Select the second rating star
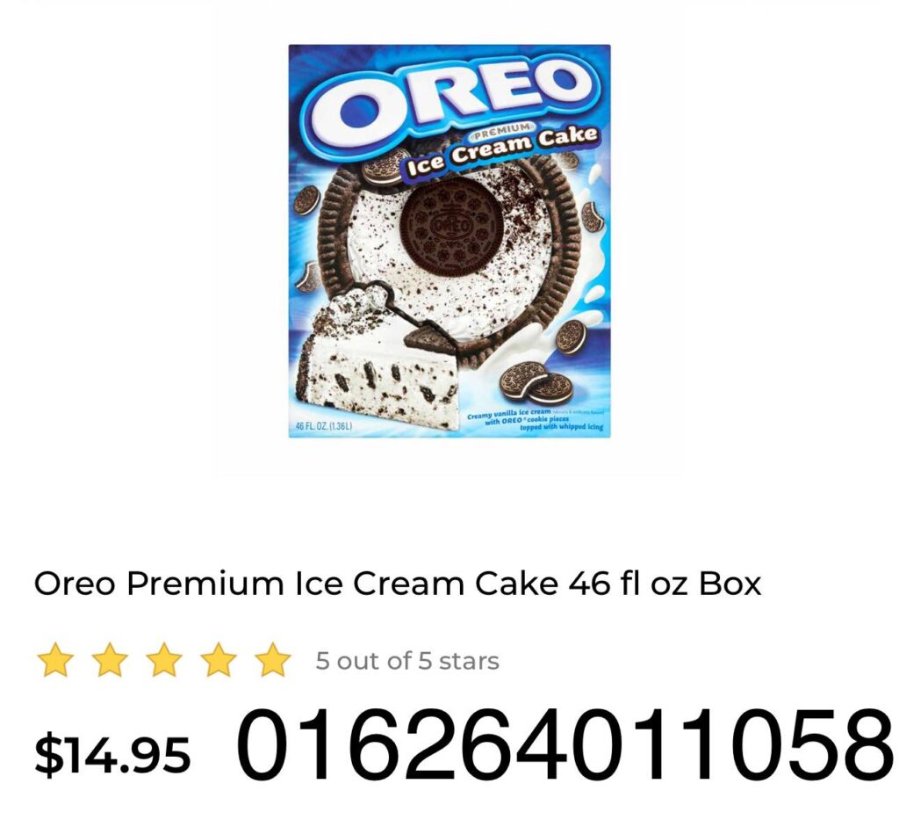The height and width of the screenshot is (827, 899). click(x=110, y=661)
